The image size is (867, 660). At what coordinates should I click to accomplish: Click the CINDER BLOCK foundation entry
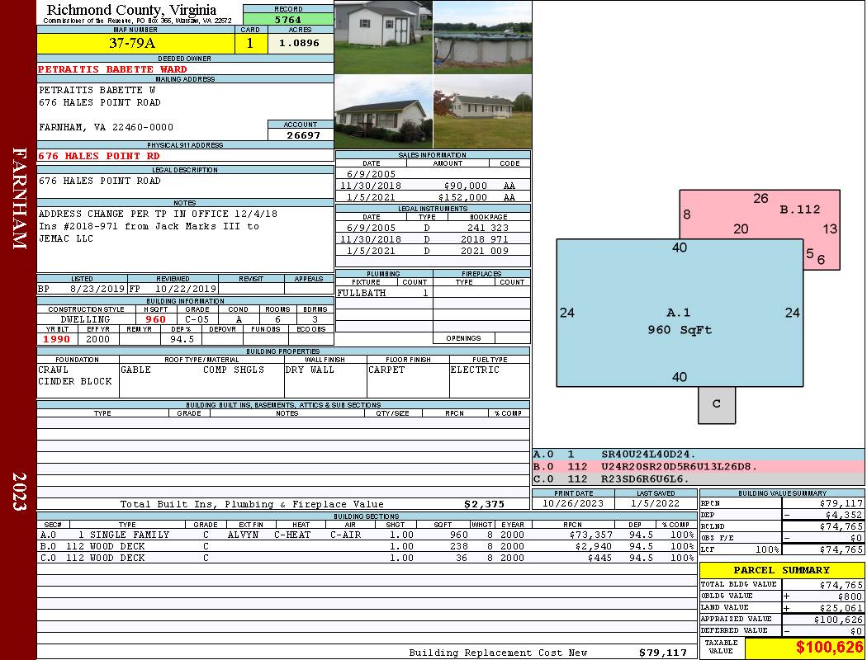[74, 381]
